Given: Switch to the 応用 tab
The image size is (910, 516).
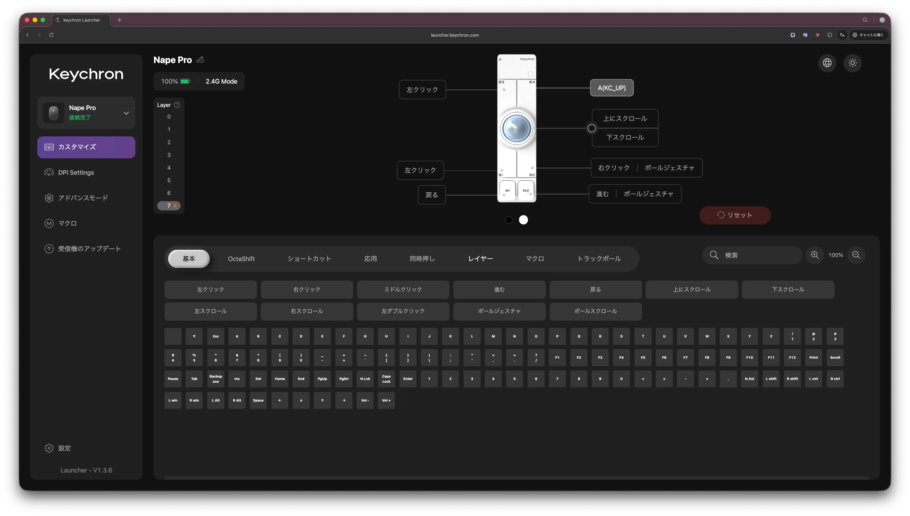Looking at the screenshot, I should point(370,259).
